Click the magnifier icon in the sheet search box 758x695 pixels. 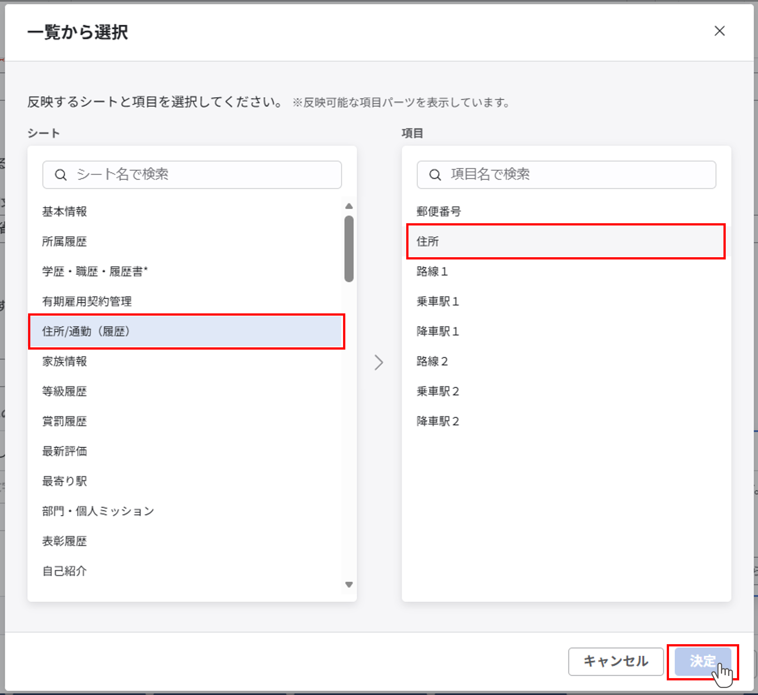[x=61, y=174]
